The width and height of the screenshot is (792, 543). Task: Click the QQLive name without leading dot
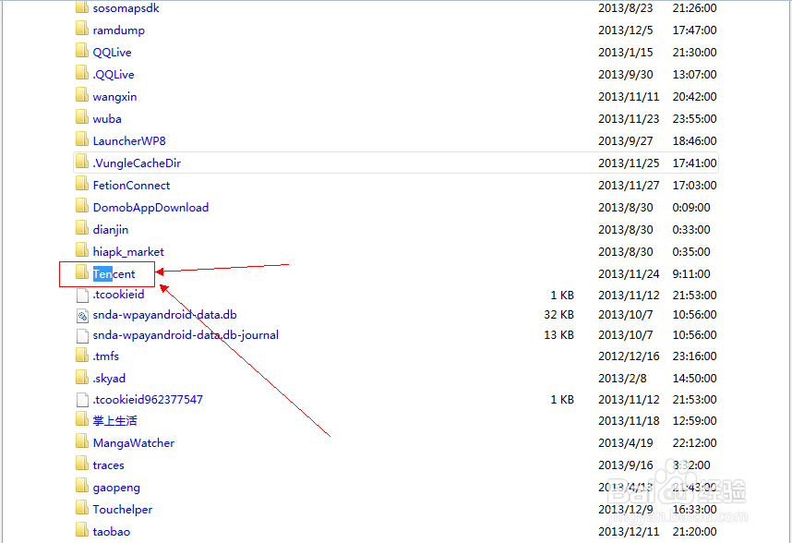pos(112,53)
